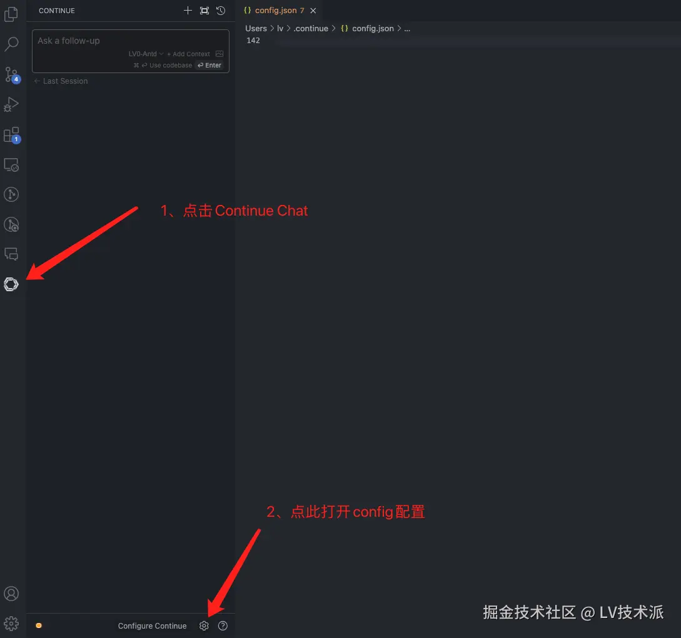Open the Remote Explorer icon

[11, 165]
